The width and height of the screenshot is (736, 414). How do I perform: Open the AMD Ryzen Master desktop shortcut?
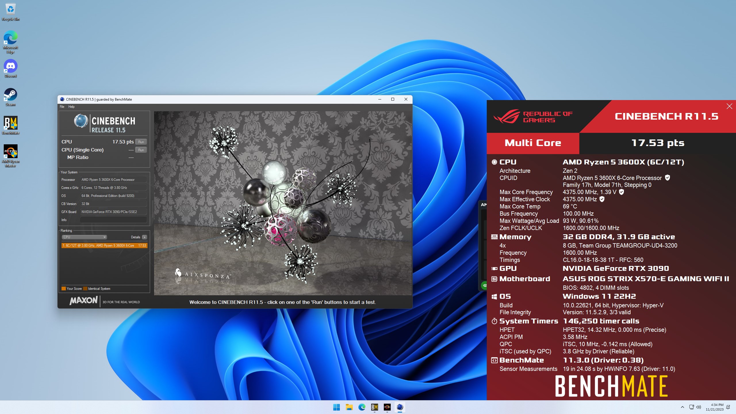[11, 156]
